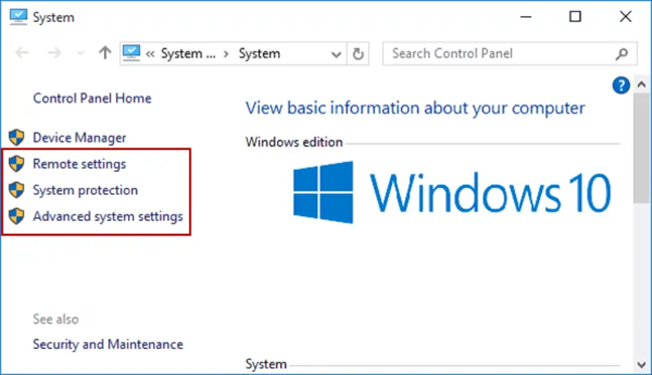Refresh the System page
Image resolution: width=652 pixels, height=375 pixels.
coord(358,54)
